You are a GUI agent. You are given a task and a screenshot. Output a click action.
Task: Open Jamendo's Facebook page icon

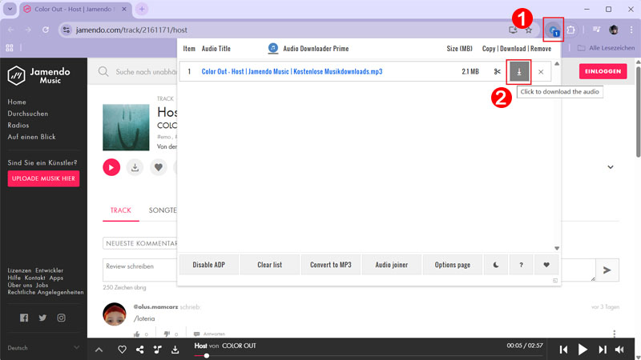click(x=24, y=318)
